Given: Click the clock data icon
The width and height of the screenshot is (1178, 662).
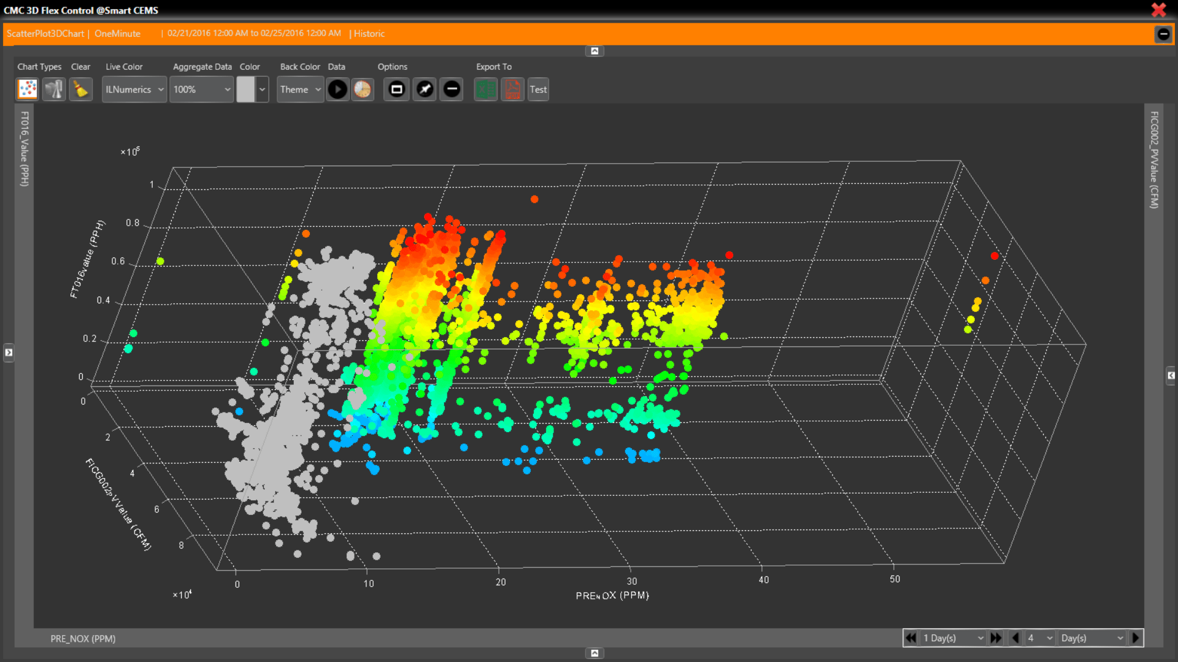Looking at the screenshot, I should [363, 89].
